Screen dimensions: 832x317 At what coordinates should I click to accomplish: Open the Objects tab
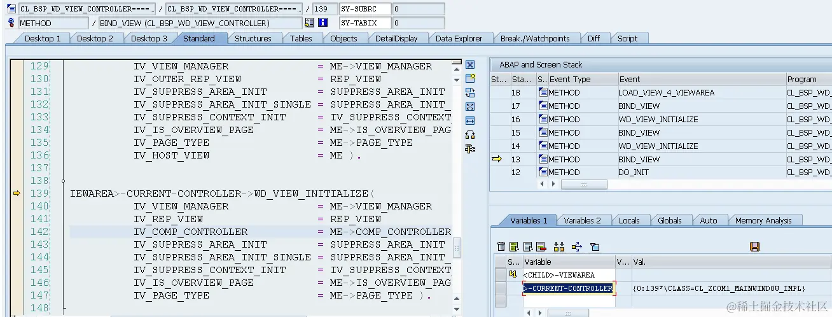coord(343,38)
